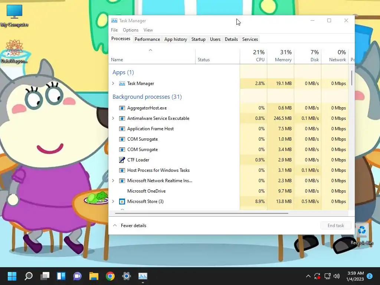Open the Widgets panel from taskbar
380x285 pixels.
click(61, 276)
